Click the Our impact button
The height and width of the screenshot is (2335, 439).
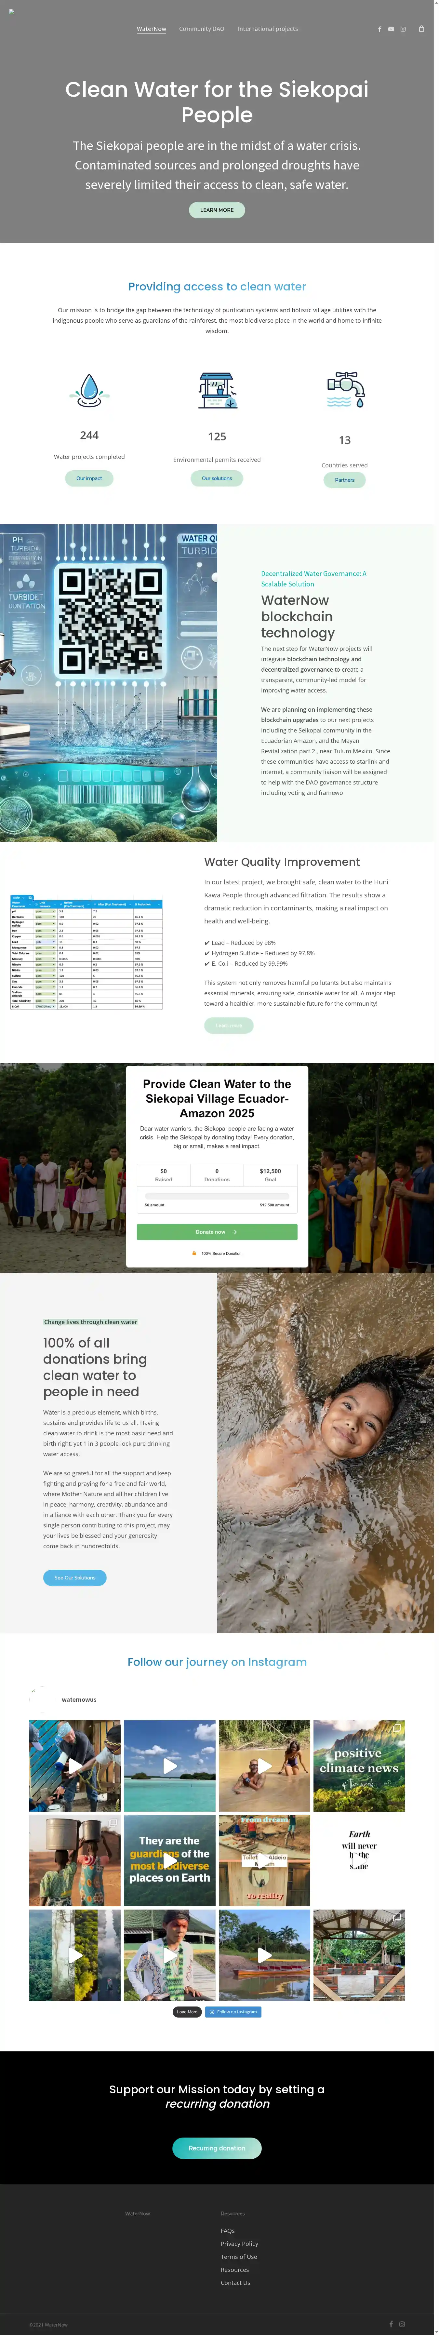[89, 478]
